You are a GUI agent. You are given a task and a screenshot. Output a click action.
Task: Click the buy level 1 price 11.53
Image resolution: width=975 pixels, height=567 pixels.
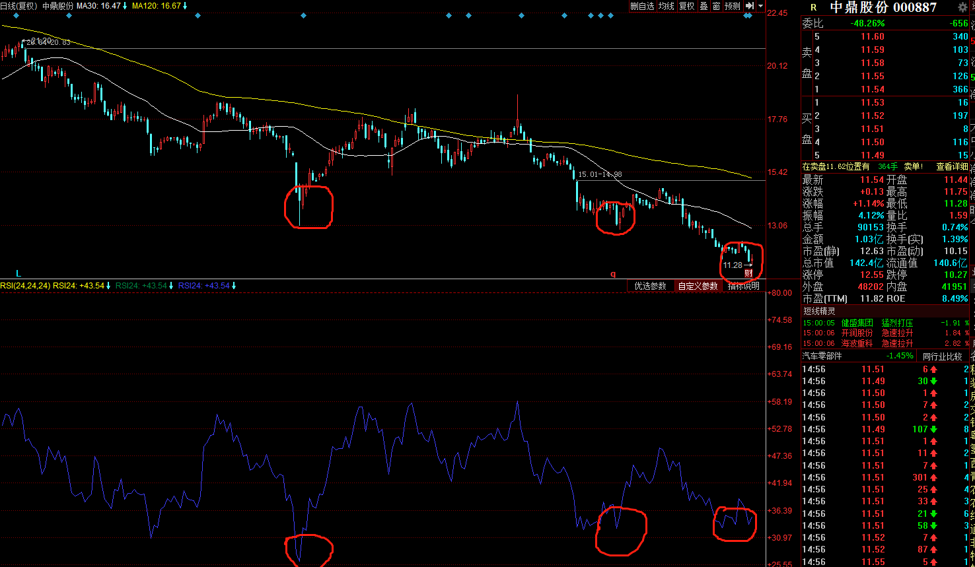[x=872, y=103]
